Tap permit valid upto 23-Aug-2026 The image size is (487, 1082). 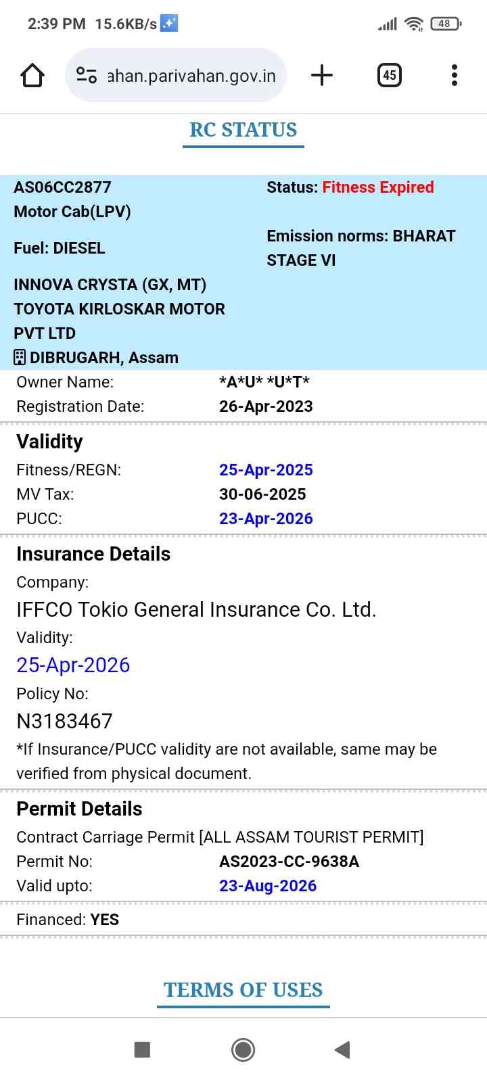click(268, 886)
